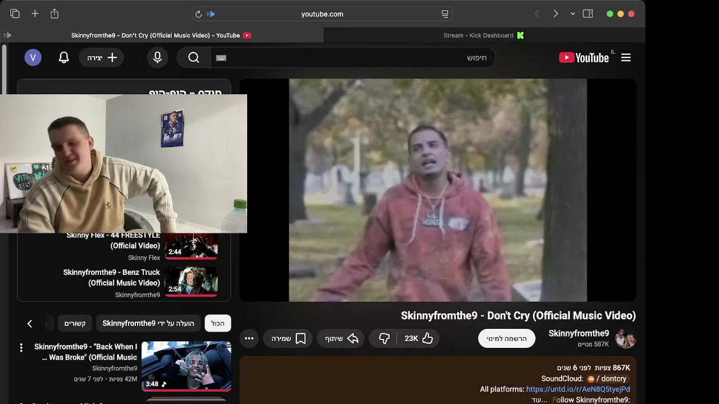Screen dimensions: 719x404
Task: Click the create button with plus
Action: pyautogui.click(x=101, y=58)
